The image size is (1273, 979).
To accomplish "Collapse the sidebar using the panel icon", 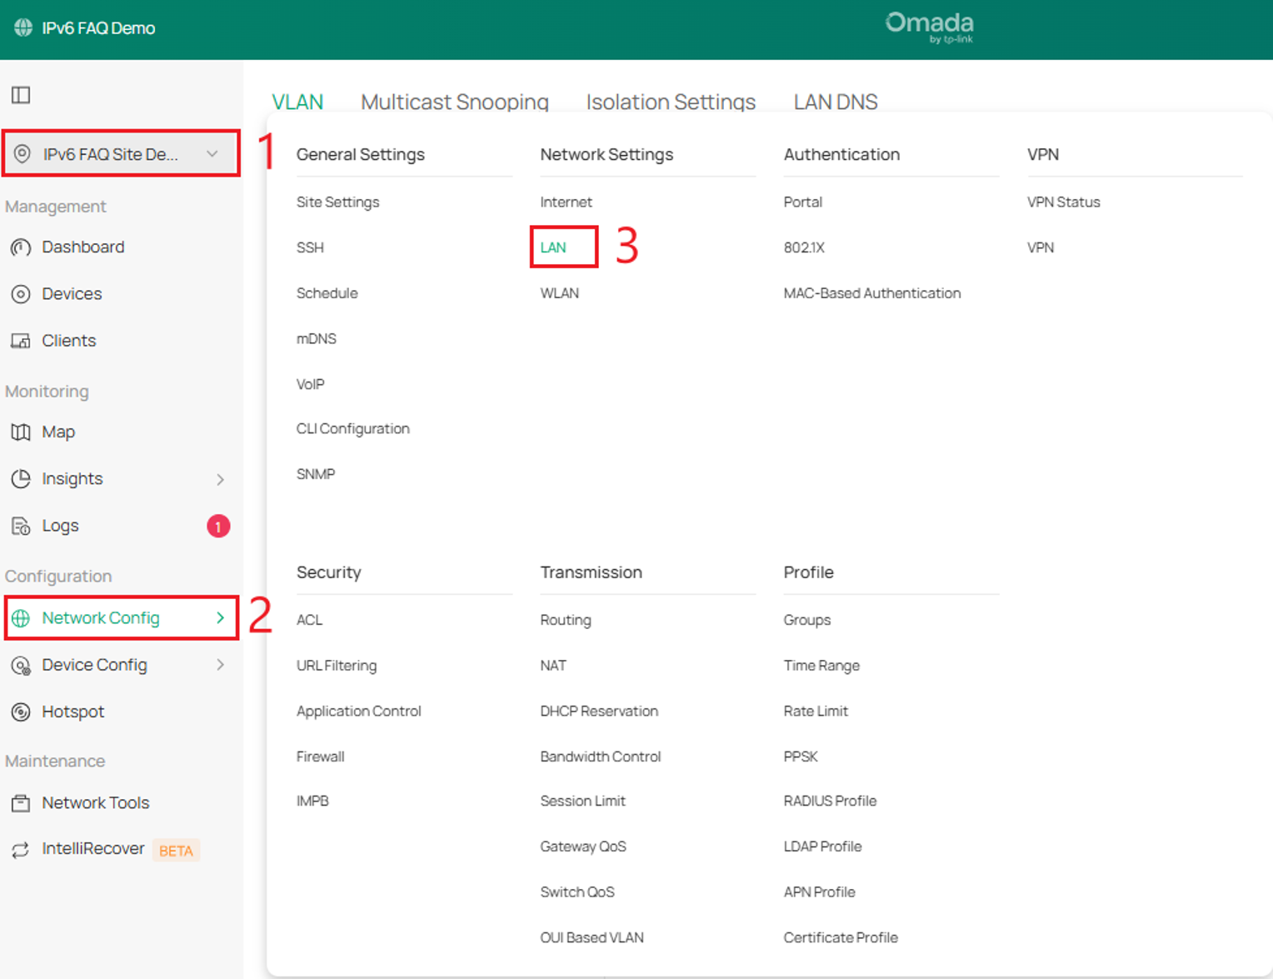I will (21, 95).
